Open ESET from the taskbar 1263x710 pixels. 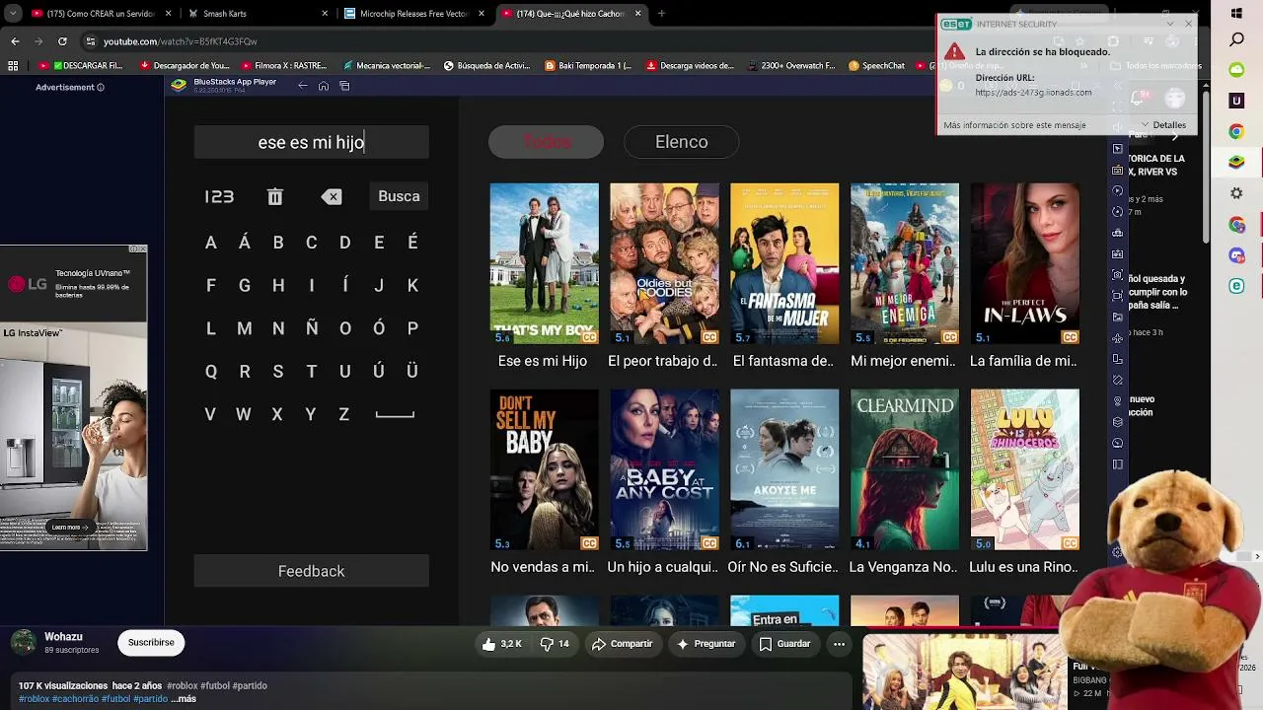coord(1236,286)
